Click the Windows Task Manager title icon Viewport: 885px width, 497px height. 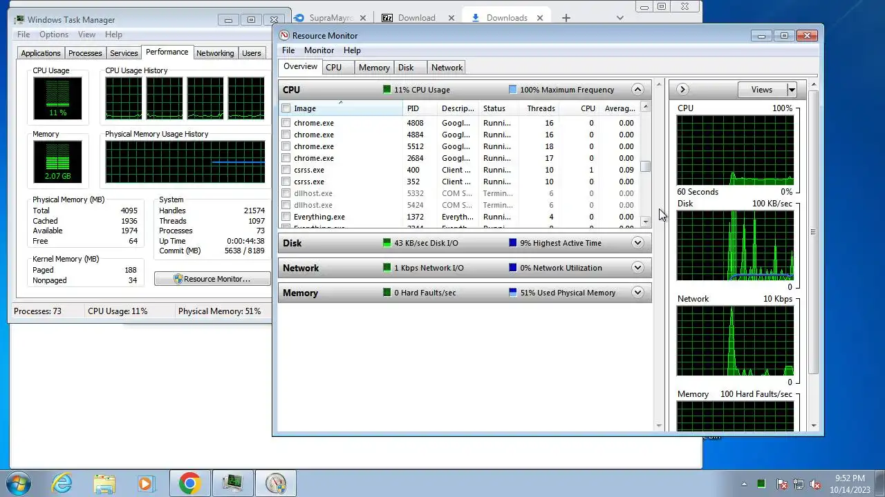tap(19, 19)
